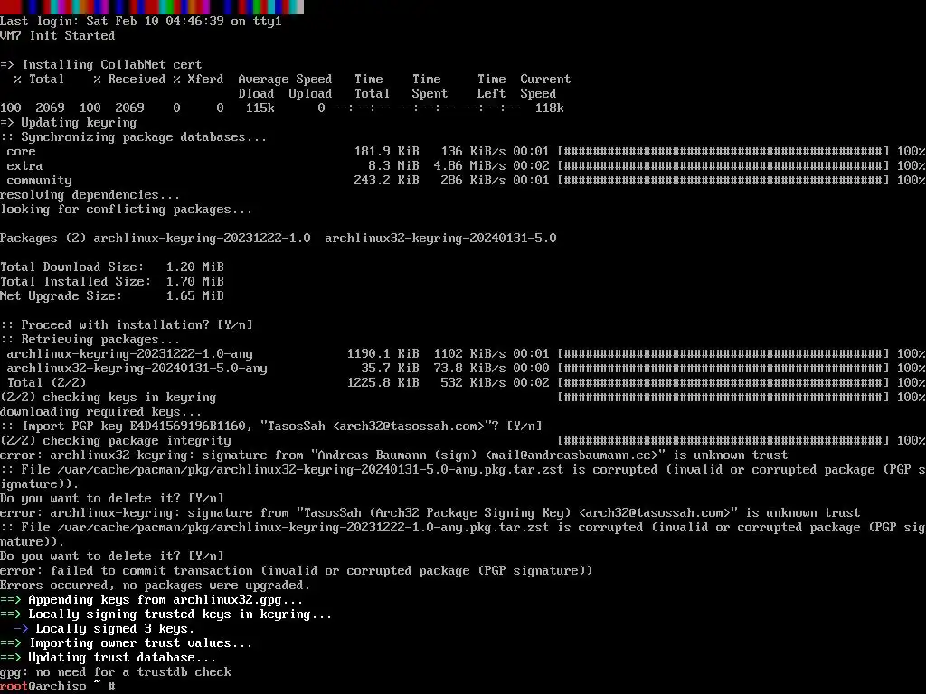Screen dimensions: 926x694
Task: Click the '243.2 KiB' size value
Action: (x=386, y=181)
